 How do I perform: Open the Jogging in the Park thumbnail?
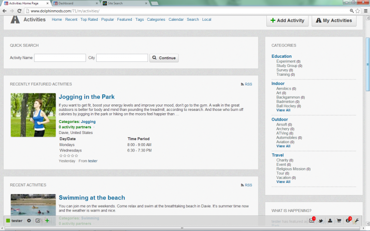[33, 115]
